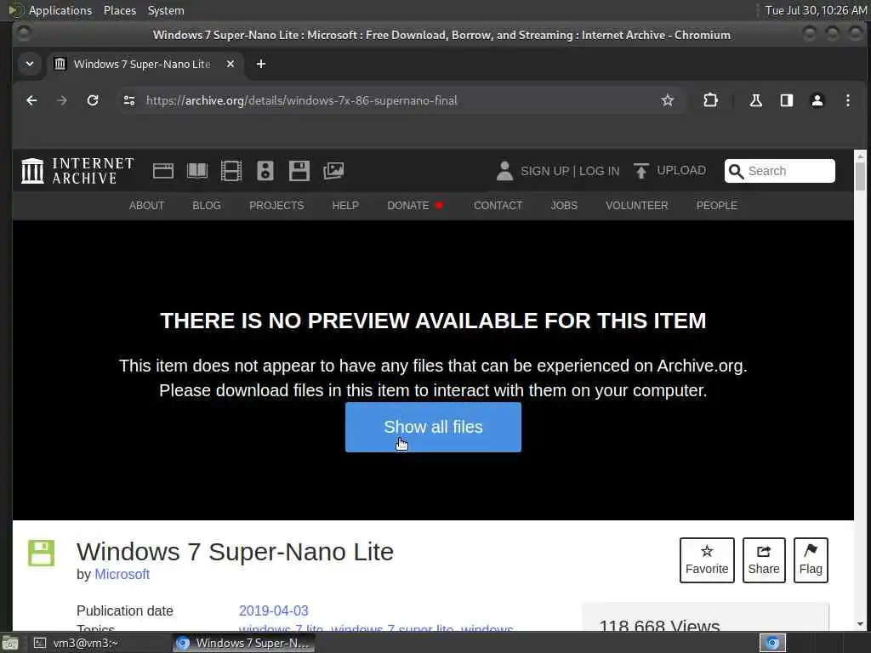Open the CONTACT navigation link

pos(498,206)
